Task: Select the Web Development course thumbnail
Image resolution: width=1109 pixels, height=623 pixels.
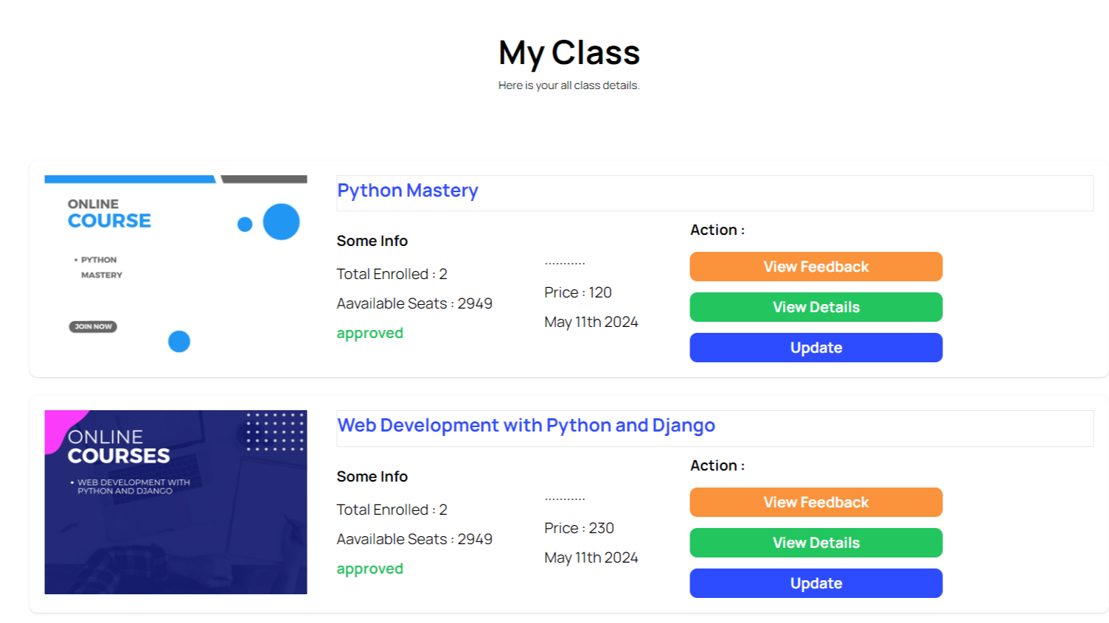Action: [175, 502]
